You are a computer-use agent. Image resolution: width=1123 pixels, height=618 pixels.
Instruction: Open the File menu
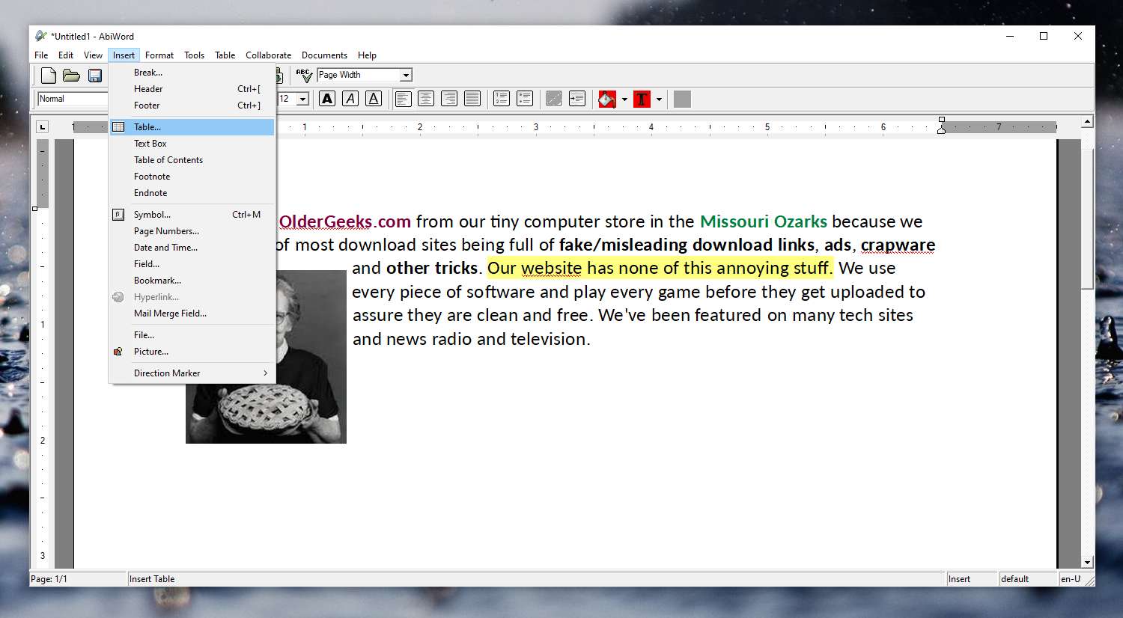41,55
